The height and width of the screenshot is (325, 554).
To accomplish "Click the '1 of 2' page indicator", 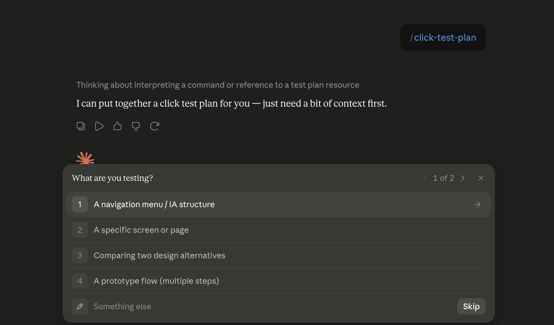I will 444,178.
